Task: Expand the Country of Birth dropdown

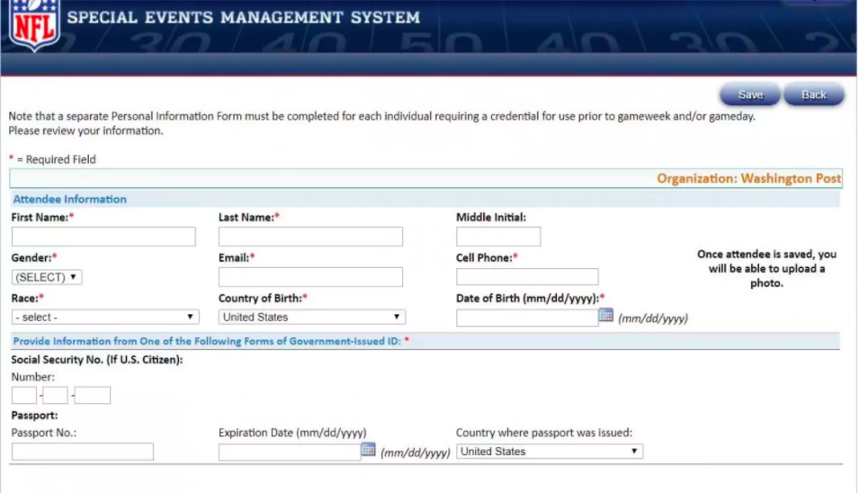Action: point(311,317)
